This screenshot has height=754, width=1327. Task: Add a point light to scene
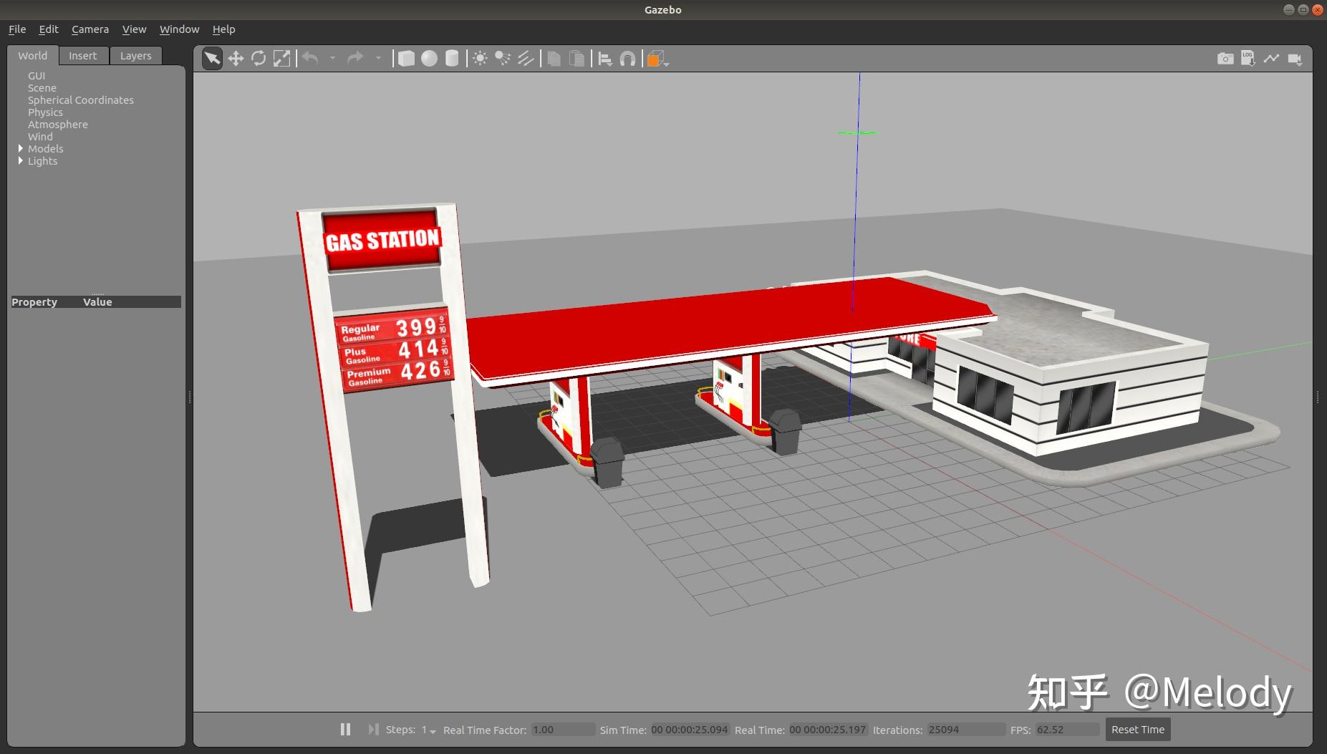pos(480,59)
